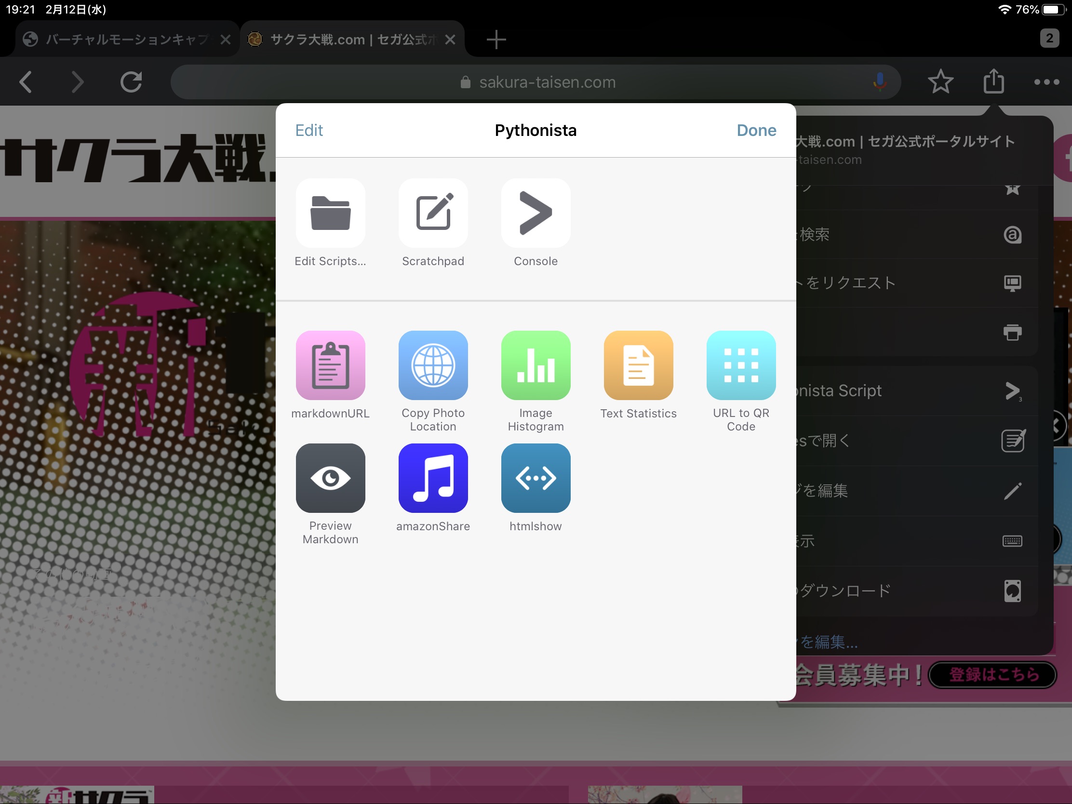Open sakura-taisen.com address bar
1072x804 pixels.
pos(536,81)
